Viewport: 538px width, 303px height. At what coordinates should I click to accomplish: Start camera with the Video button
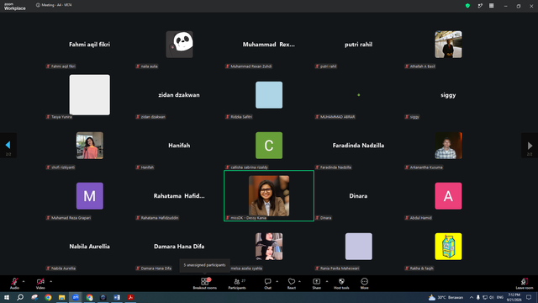[40, 284]
